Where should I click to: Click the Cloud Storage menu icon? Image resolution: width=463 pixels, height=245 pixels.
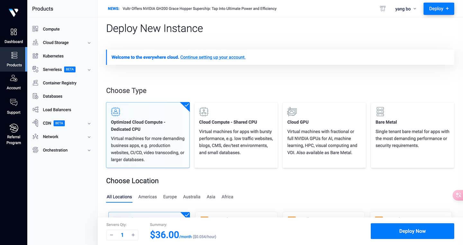coord(35,42)
